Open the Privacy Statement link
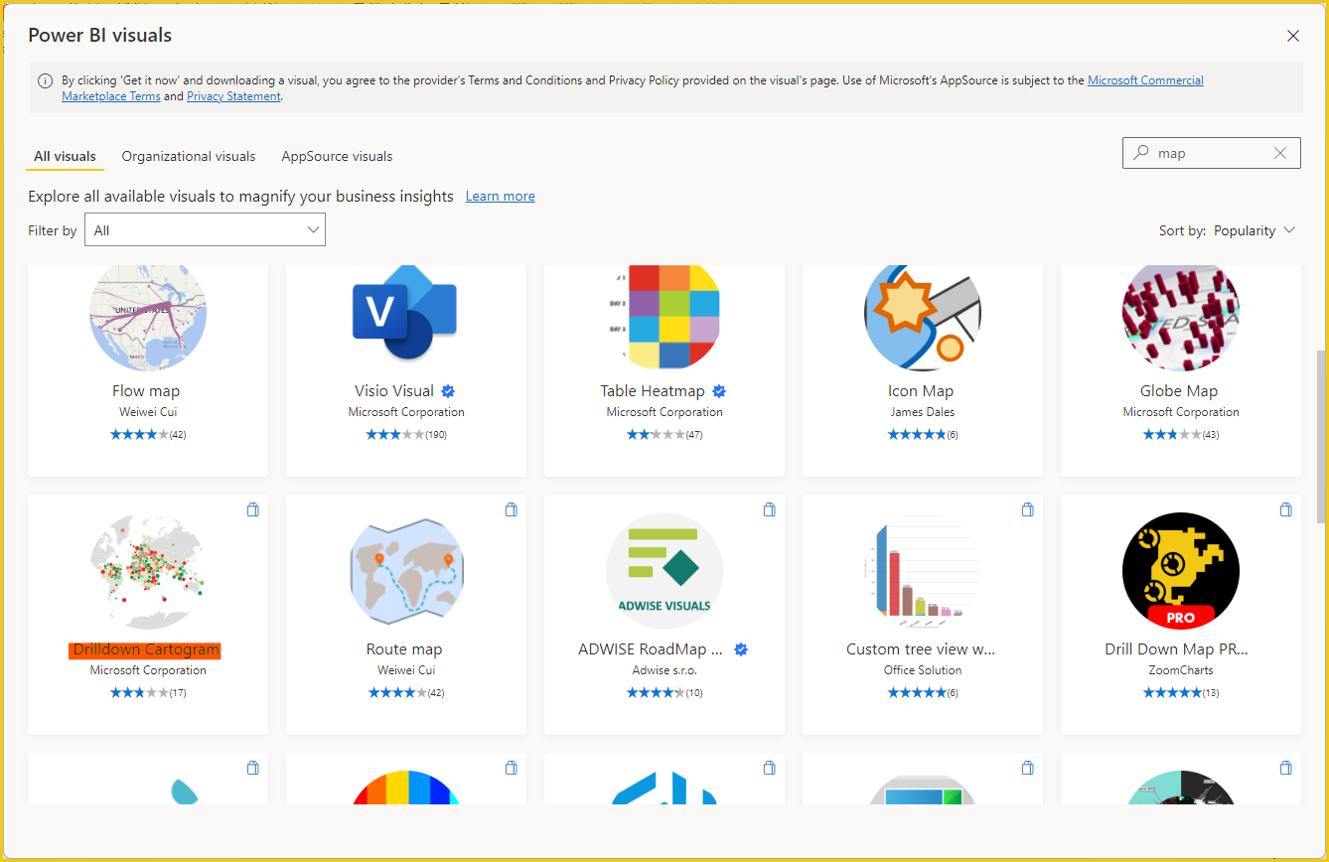This screenshot has height=862, width=1329. pos(233,96)
